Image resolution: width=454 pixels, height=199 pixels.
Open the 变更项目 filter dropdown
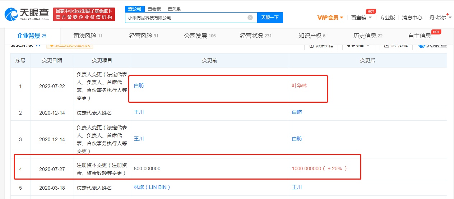pos(358,46)
